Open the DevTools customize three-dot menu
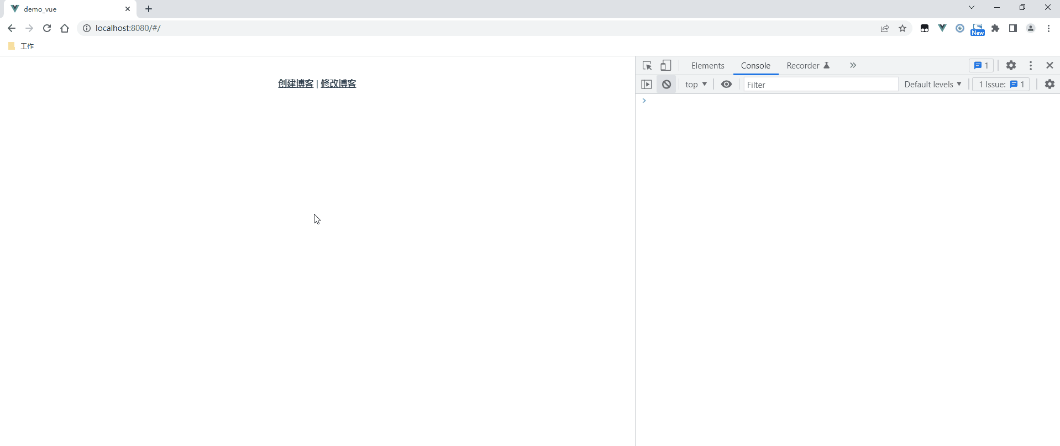 [1031, 65]
